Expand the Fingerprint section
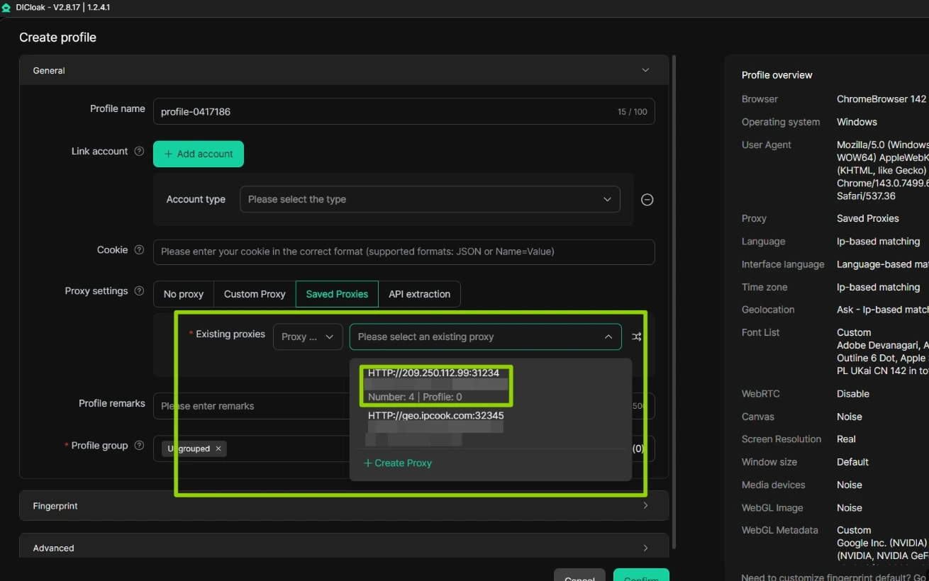Image resolution: width=929 pixels, height=581 pixels. 645,505
